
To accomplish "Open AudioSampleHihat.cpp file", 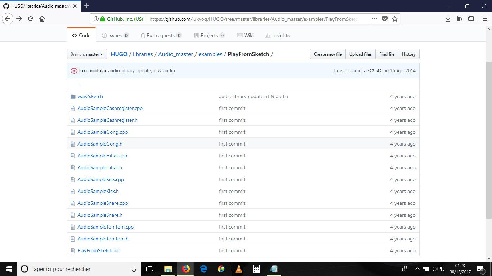I will pos(102,156).
